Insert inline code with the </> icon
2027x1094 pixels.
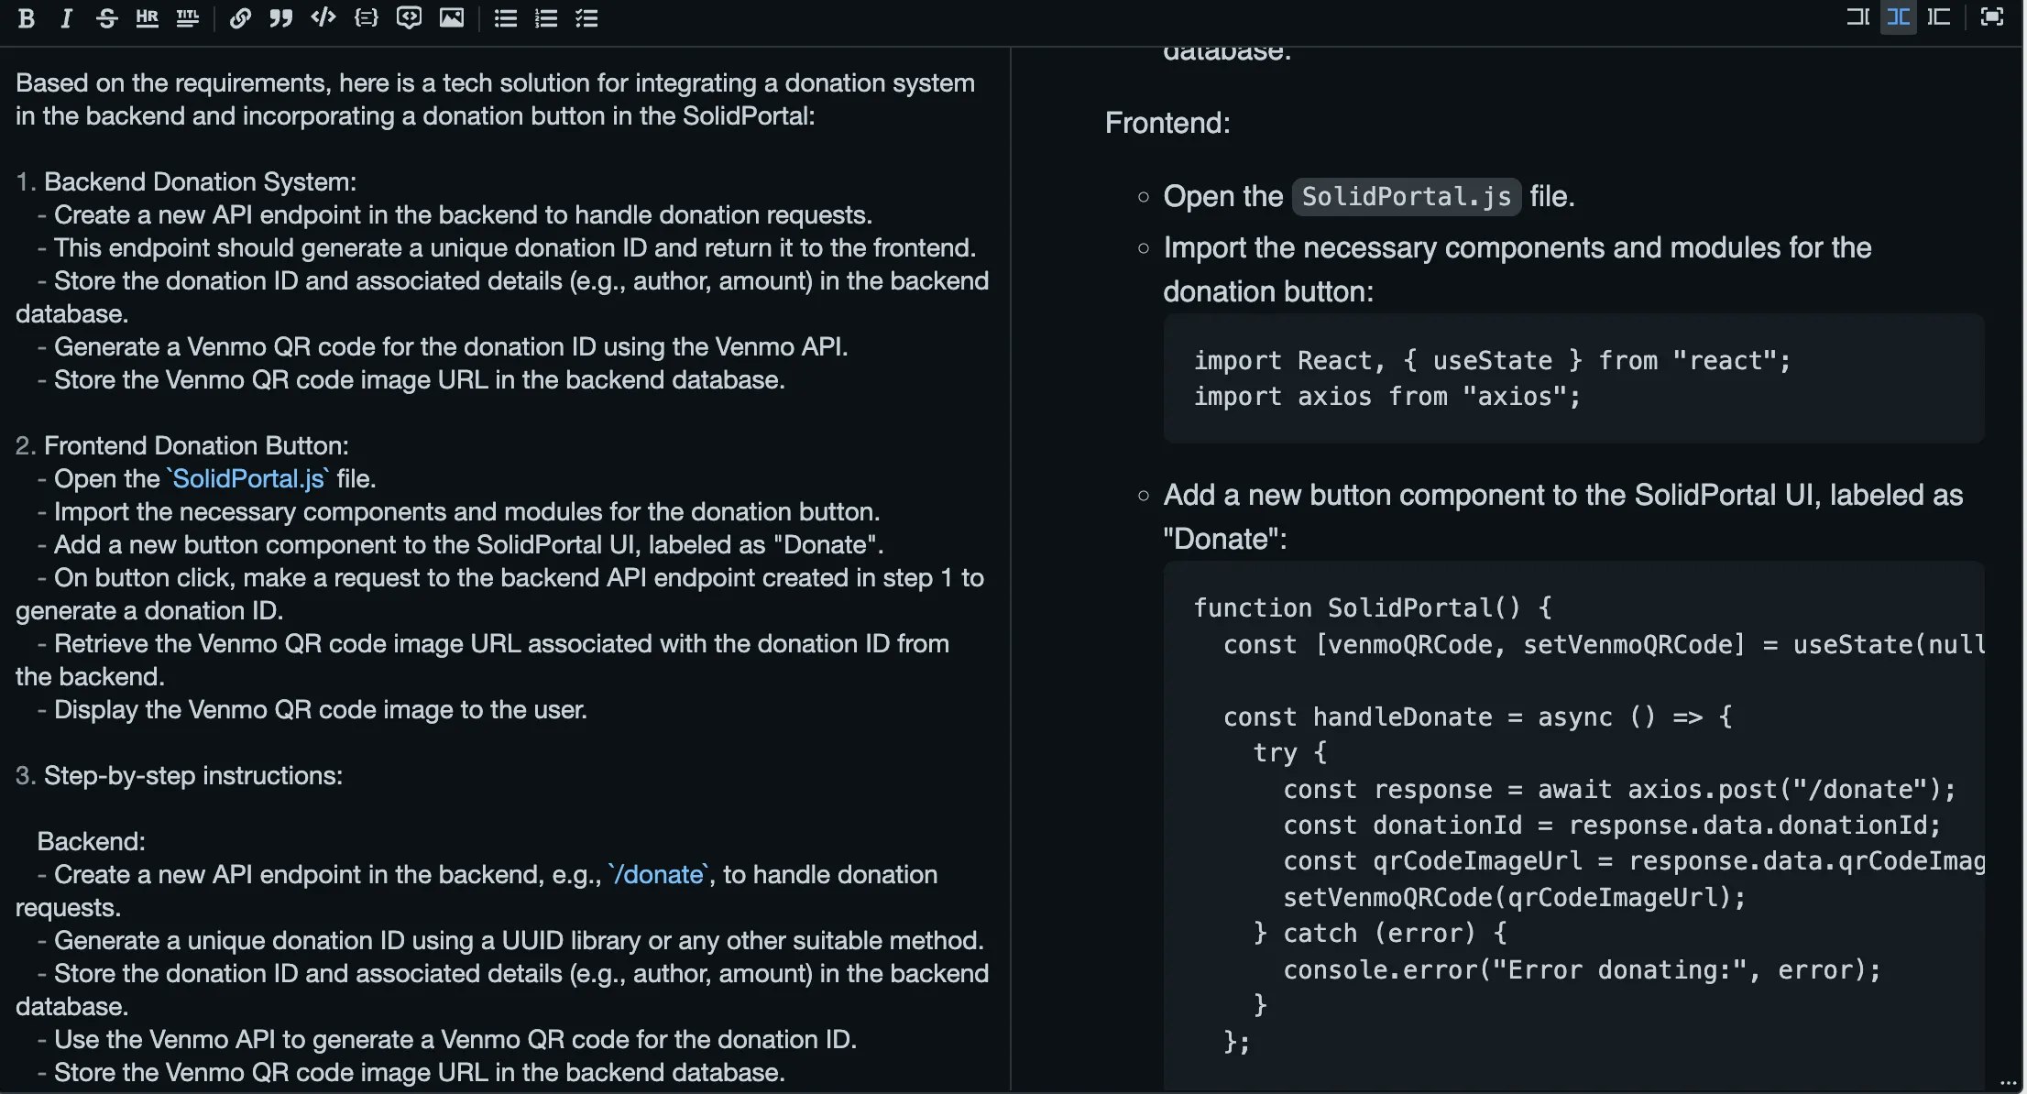click(323, 18)
